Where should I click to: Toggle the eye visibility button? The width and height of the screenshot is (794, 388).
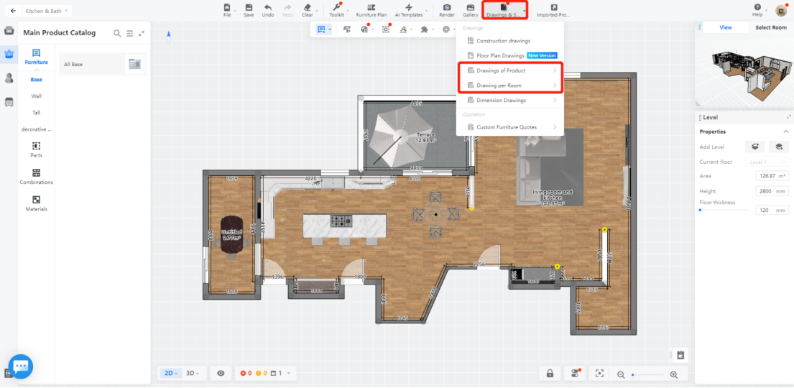[x=221, y=374]
